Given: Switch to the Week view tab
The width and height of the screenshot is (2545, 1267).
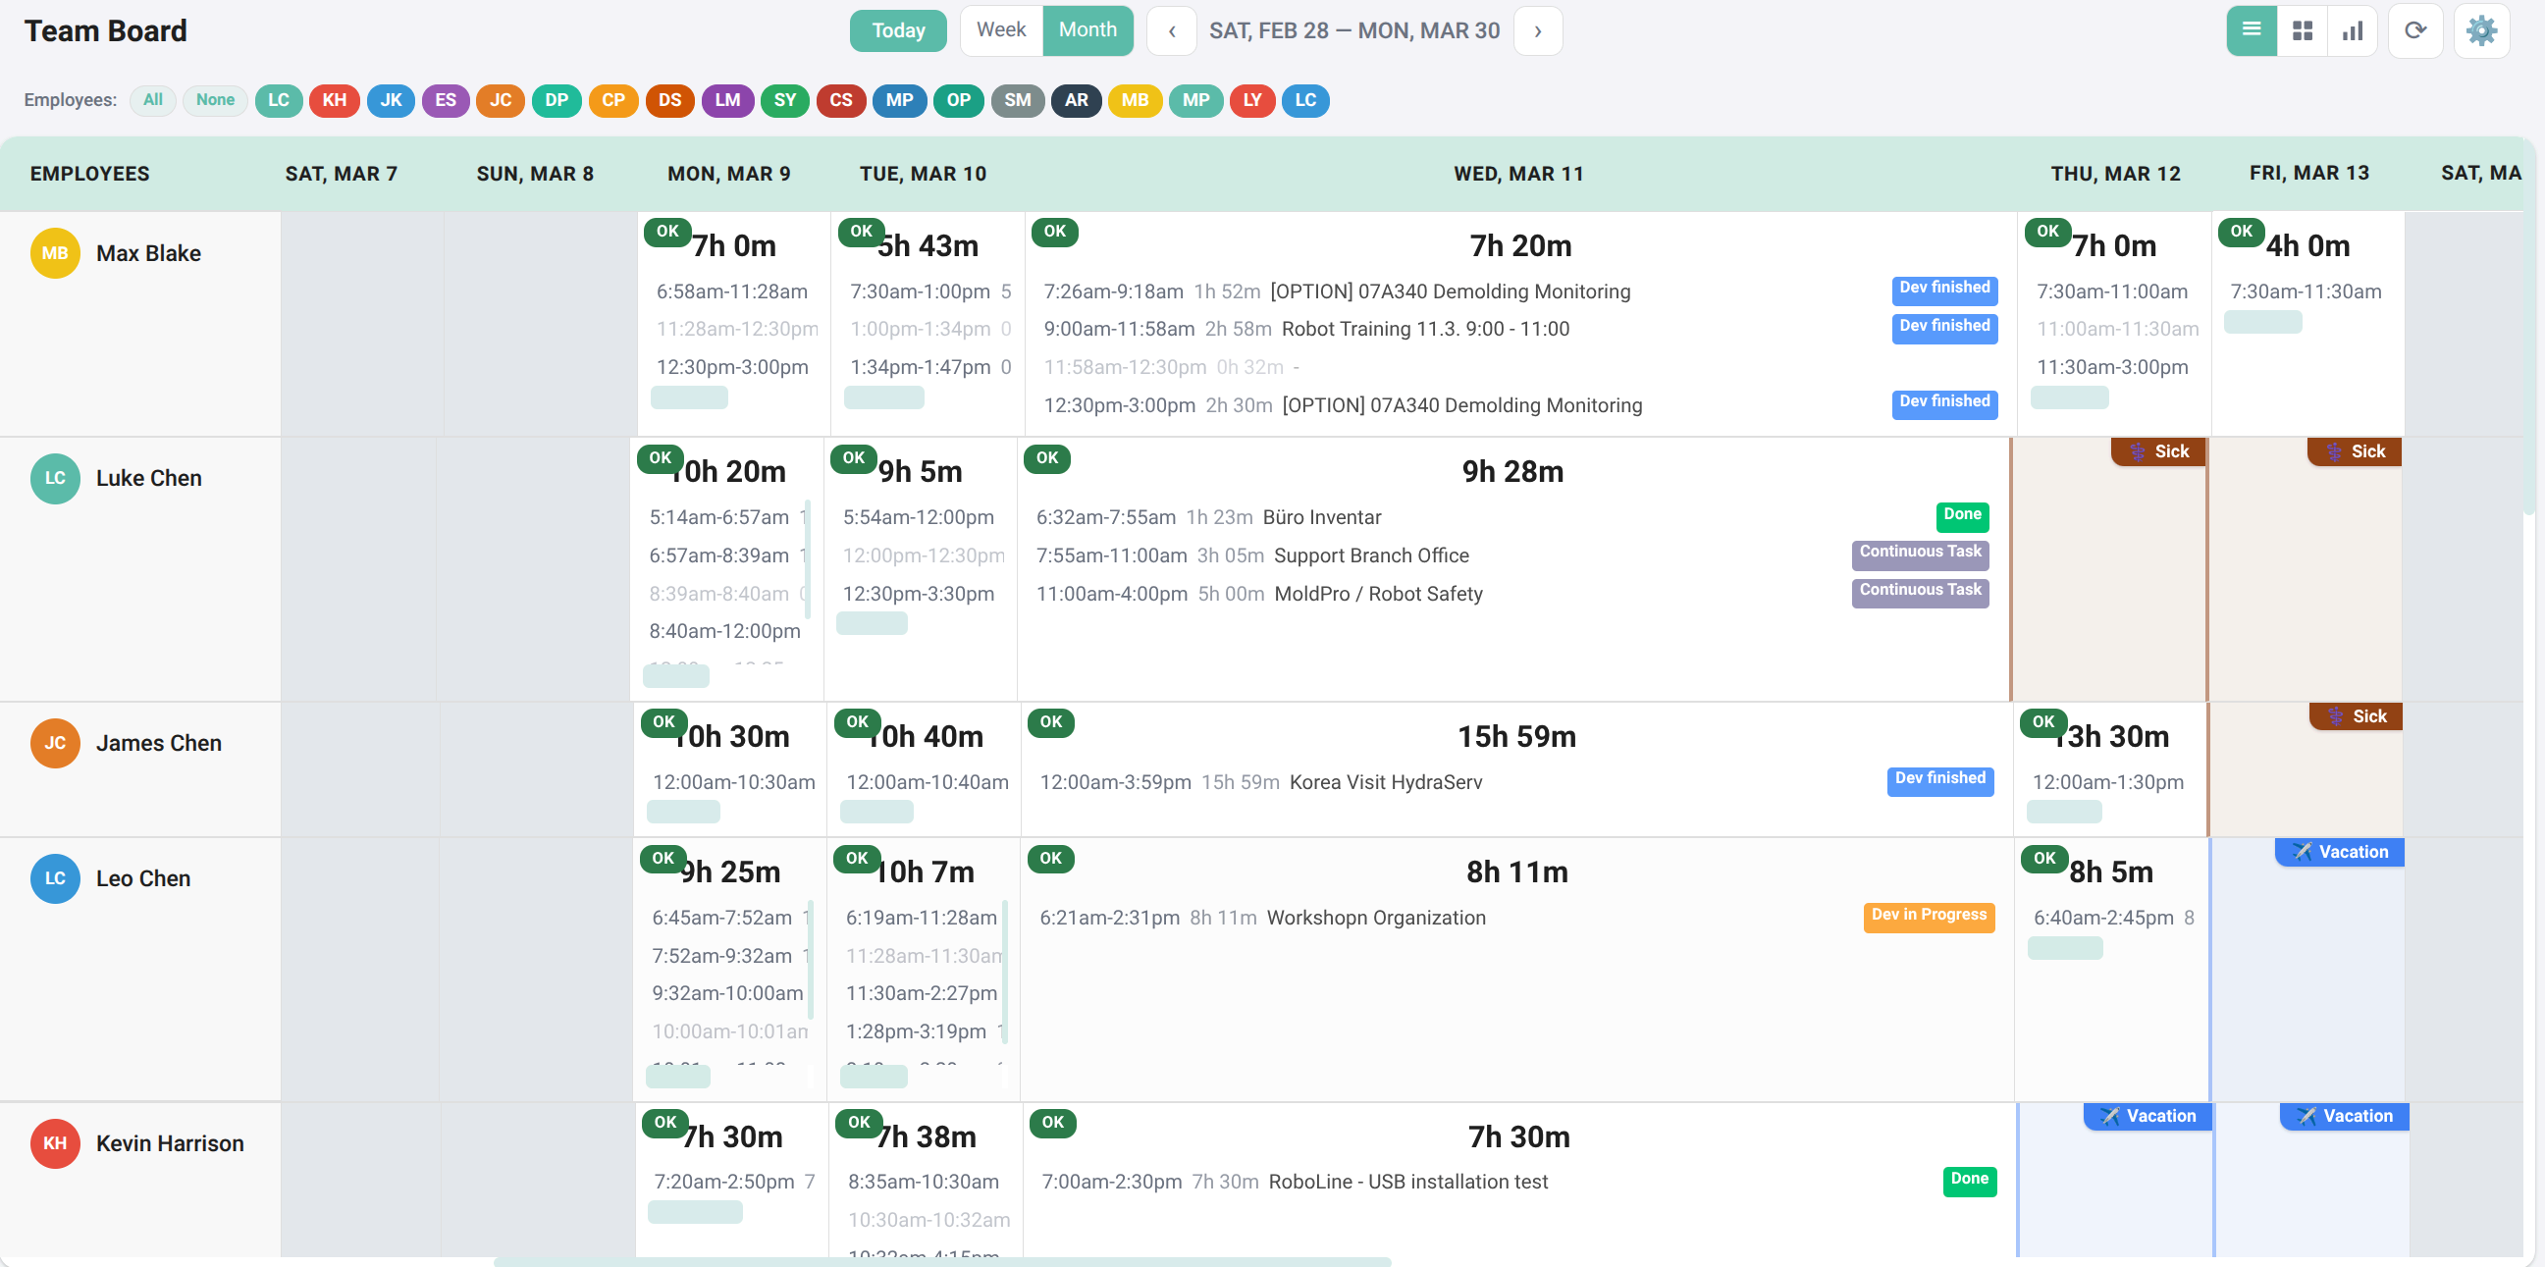Looking at the screenshot, I should [1001, 29].
